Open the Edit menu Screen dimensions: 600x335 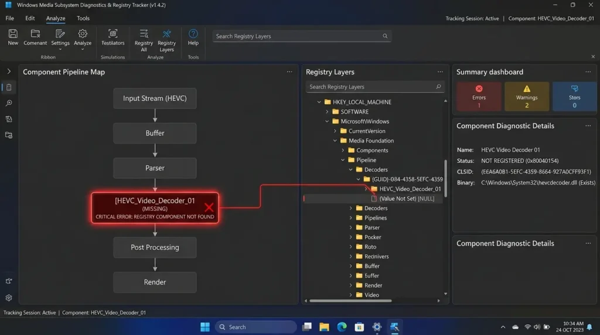30,18
